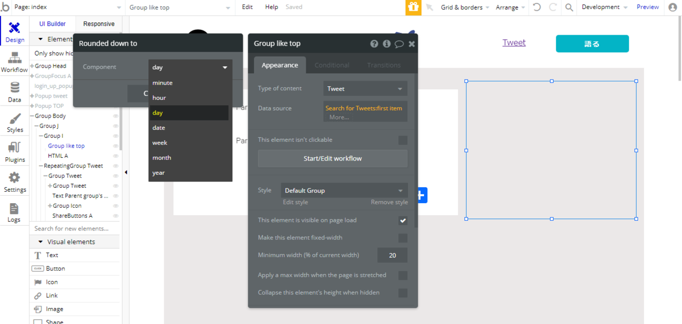
Task: Click the Preview link
Action: pos(648,7)
